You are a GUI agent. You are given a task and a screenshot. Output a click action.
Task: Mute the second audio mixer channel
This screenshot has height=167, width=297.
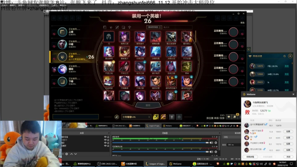(x=211, y=152)
